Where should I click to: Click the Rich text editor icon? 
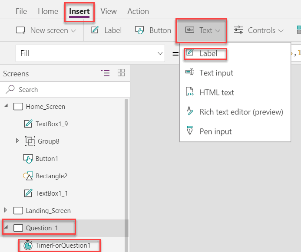190,111
